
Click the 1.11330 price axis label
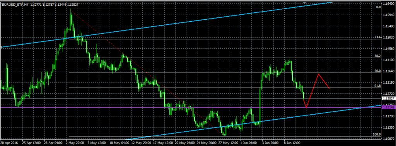[389, 127]
